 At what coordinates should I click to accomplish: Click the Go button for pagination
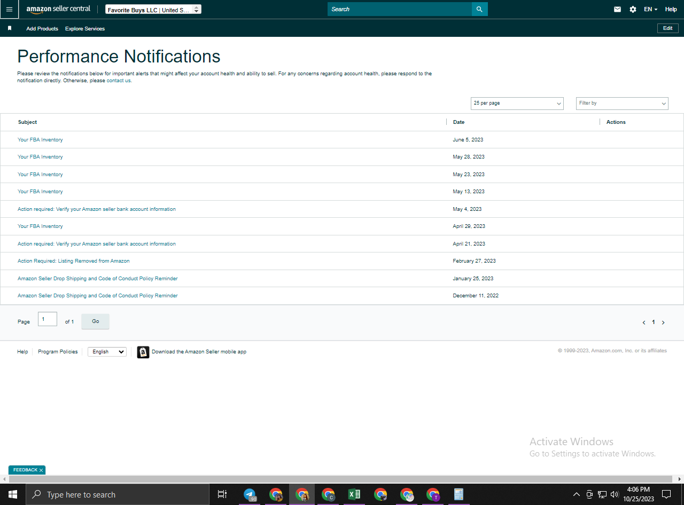95,321
